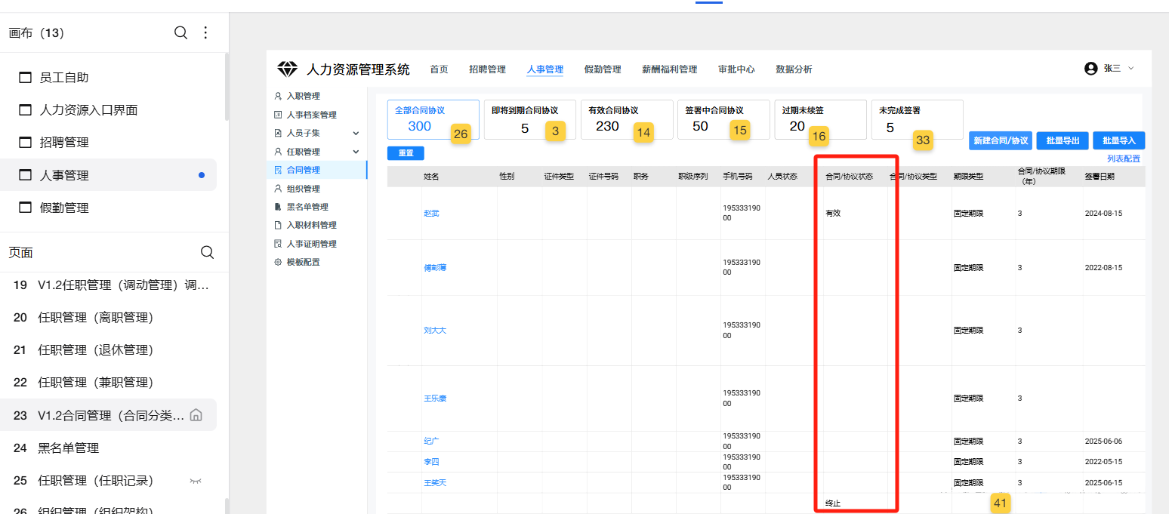
Task: Select the 有效合同协议 230 card
Action: [x=627, y=119]
